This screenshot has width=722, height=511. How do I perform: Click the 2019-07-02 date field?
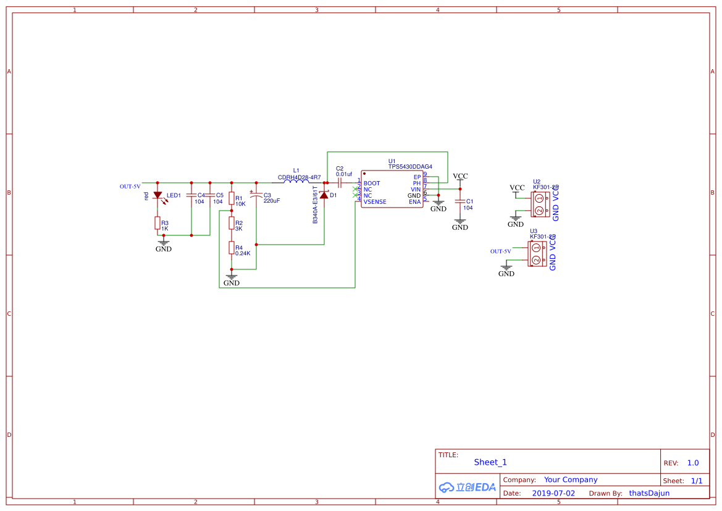(553, 493)
